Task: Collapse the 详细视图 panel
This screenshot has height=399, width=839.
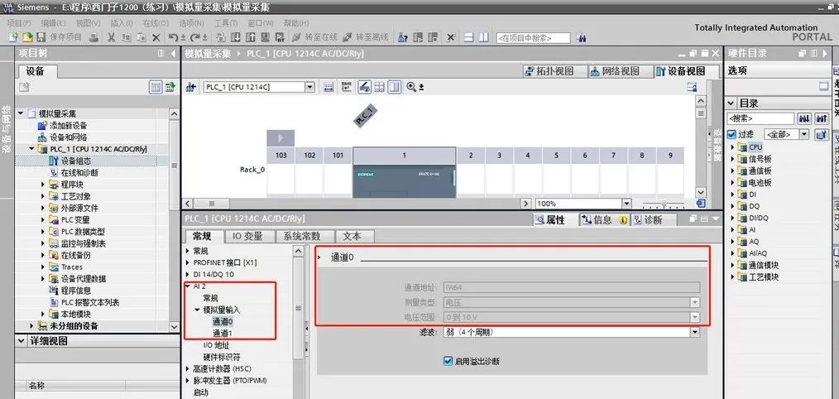Action: tap(22, 341)
